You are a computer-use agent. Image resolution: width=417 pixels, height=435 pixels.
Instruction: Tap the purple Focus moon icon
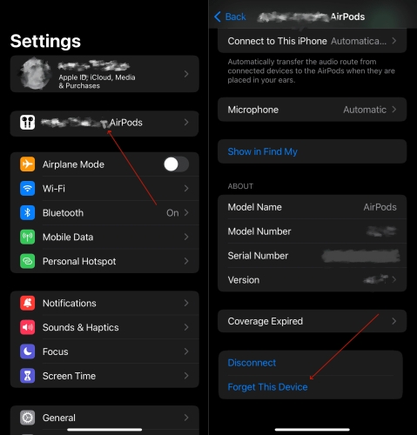[28, 351]
